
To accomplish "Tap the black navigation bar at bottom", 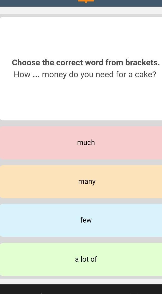I will [x=81, y=289].
